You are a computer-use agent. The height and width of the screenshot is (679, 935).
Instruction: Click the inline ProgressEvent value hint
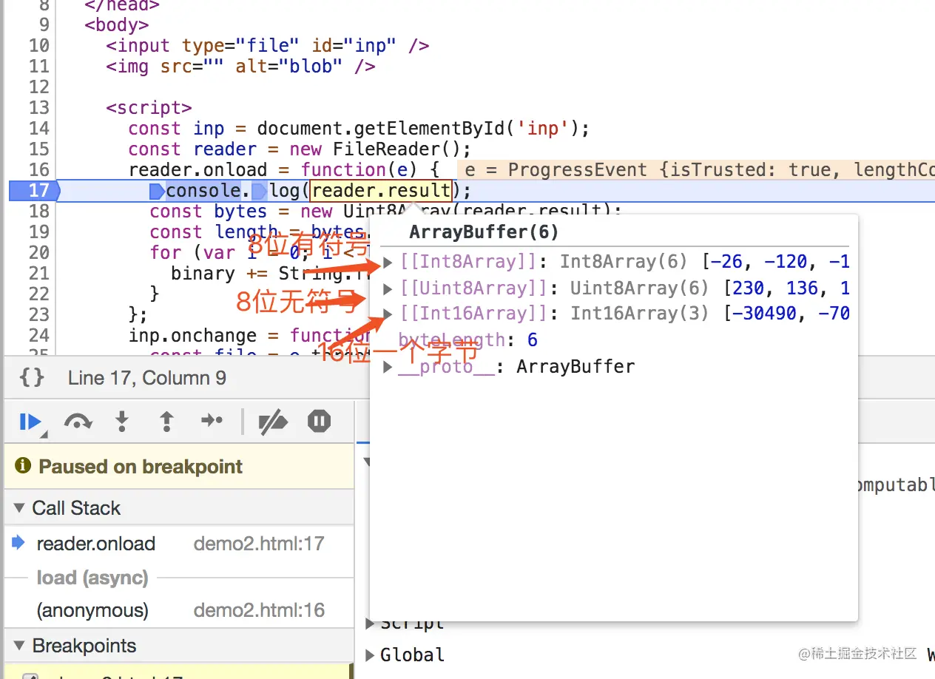(696, 169)
